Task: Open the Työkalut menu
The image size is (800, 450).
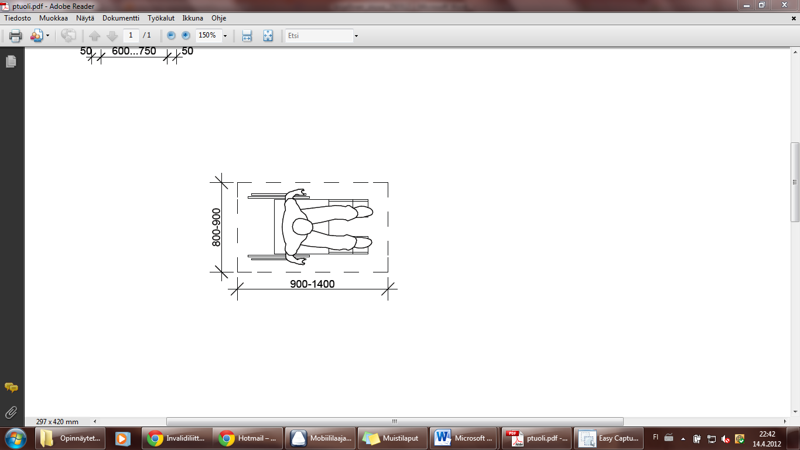Action: point(161,18)
